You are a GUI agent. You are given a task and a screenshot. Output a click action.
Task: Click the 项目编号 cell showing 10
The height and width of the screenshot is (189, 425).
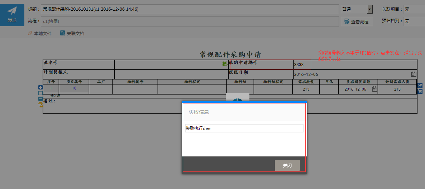tap(74, 88)
